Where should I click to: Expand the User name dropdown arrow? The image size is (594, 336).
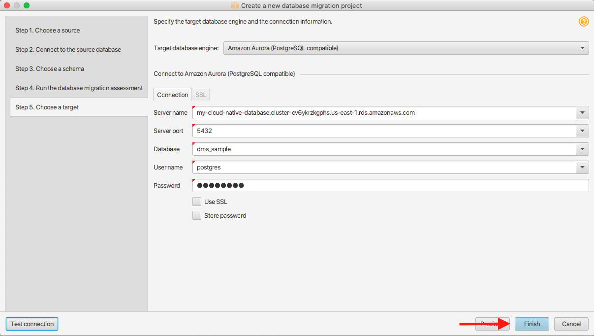click(583, 168)
